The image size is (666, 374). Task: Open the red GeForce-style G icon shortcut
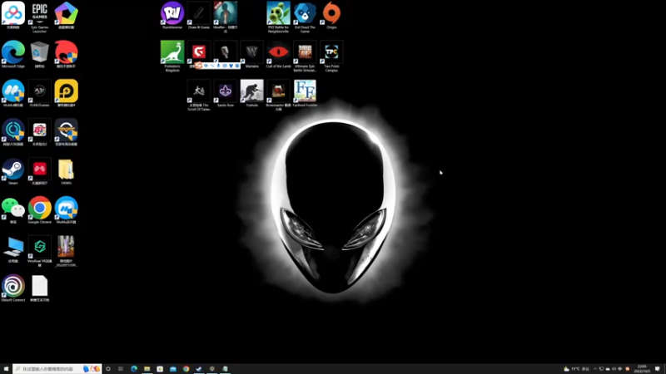coord(199,52)
